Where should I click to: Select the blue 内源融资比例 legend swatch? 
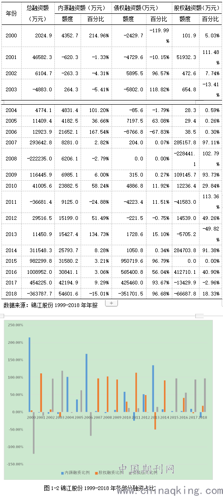[62, 472]
